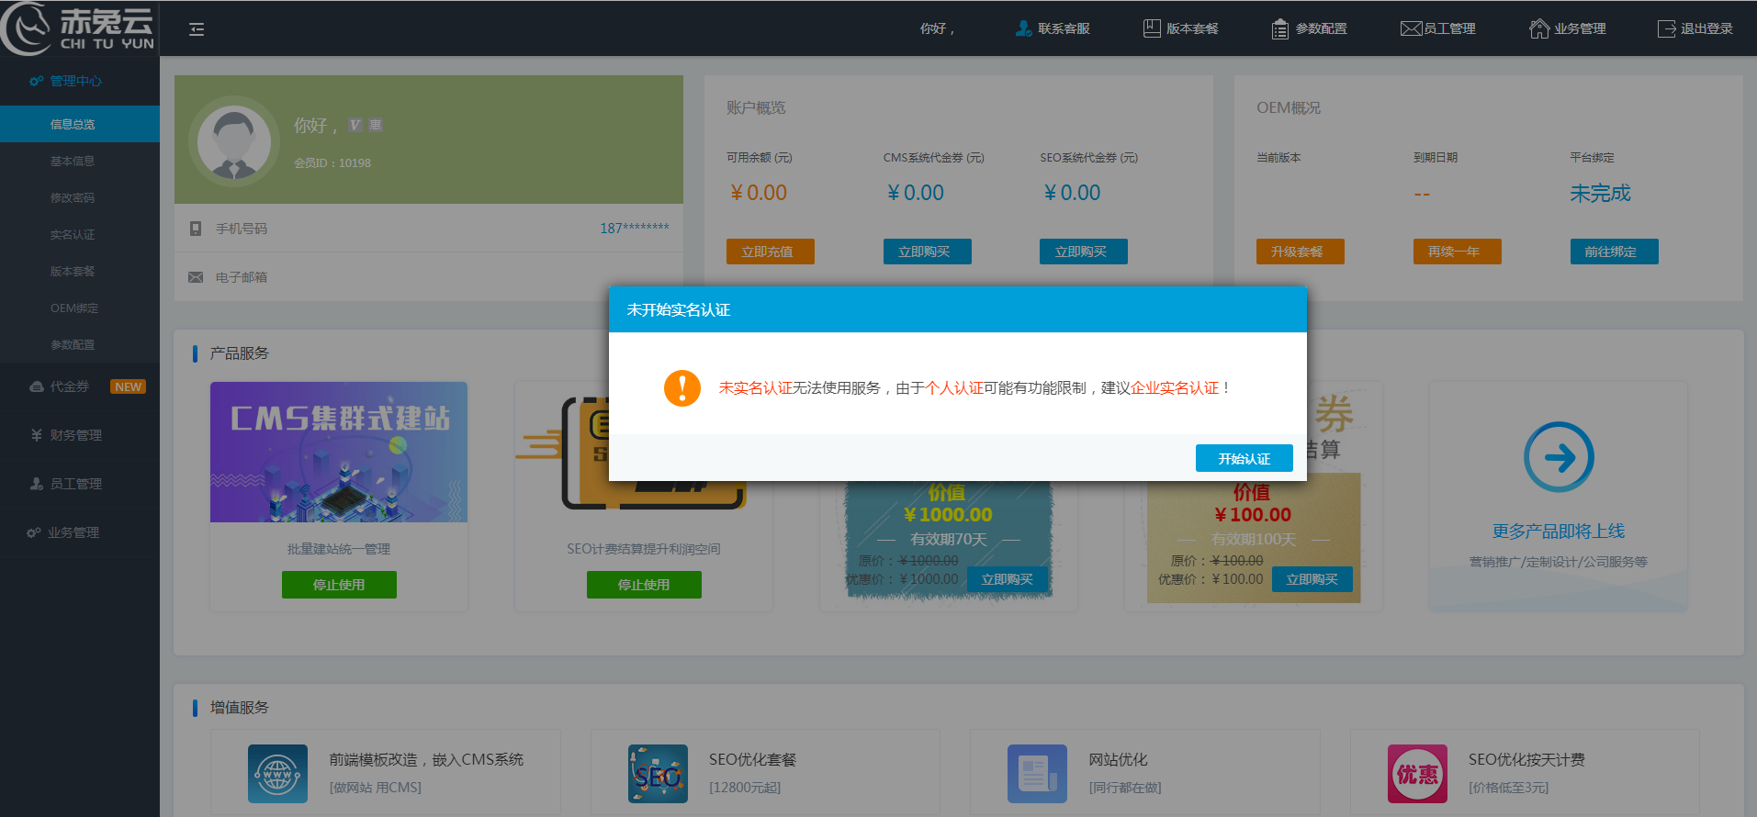Click the 版本套餐 icon in top bar

coord(1152,28)
